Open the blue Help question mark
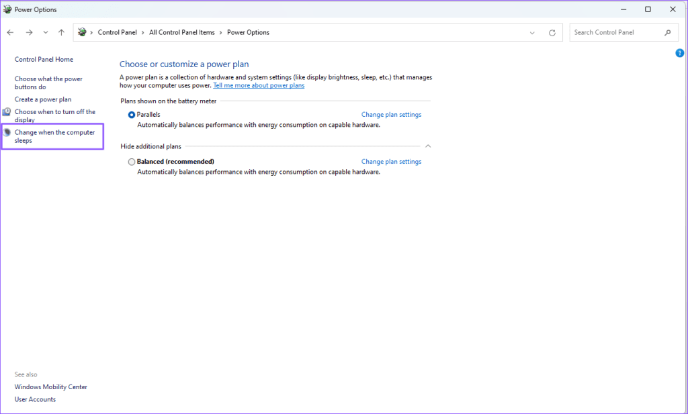688x414 pixels. (679, 53)
